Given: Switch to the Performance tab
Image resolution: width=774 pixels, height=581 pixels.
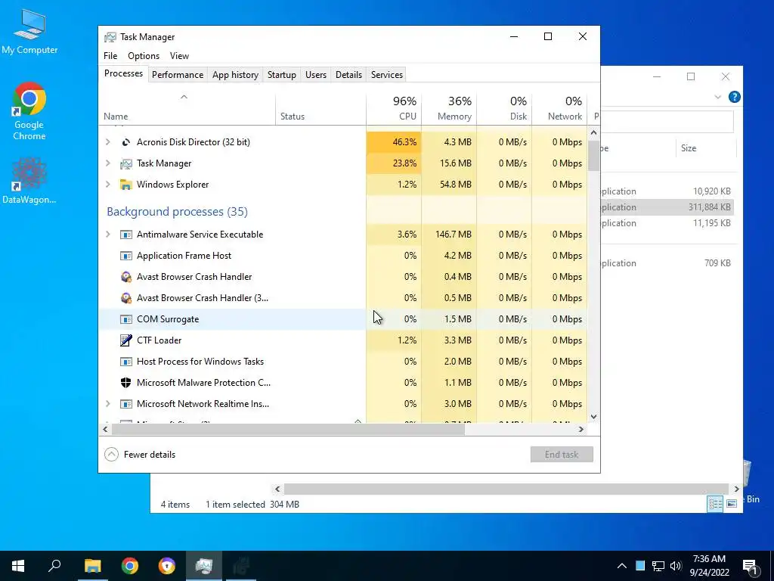Looking at the screenshot, I should [177, 75].
